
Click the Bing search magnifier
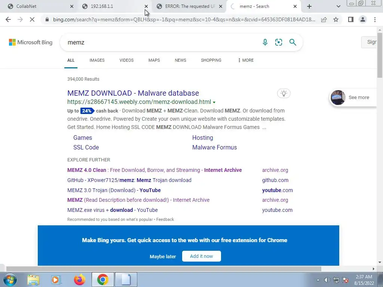pyautogui.click(x=292, y=42)
